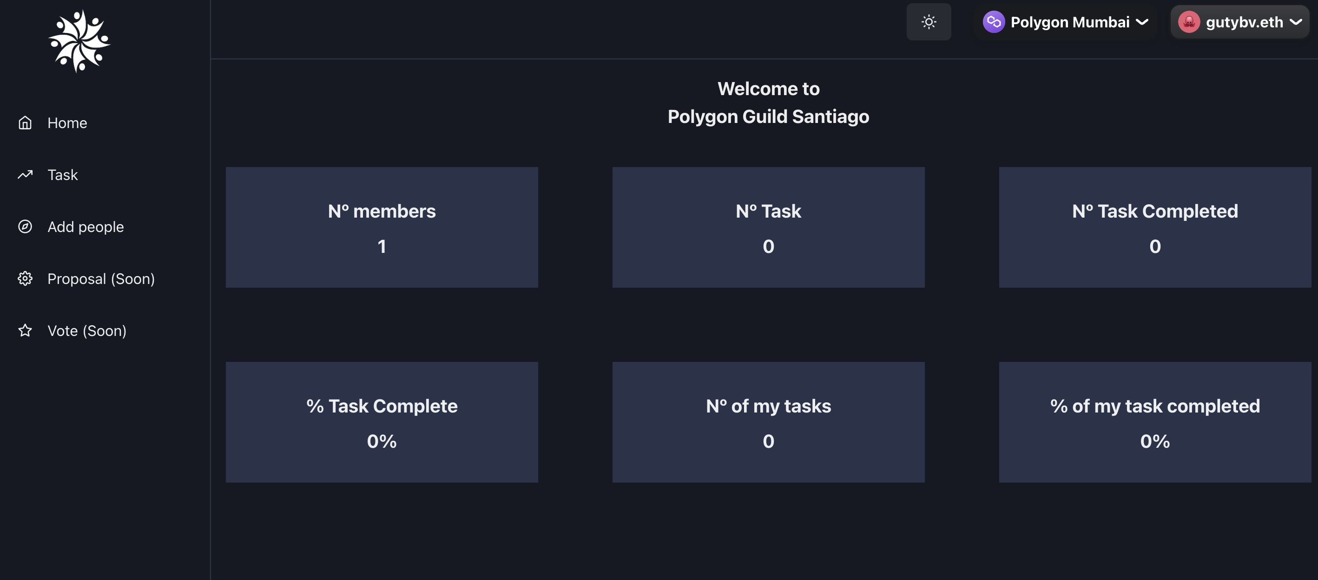Click the gear icon beside Proposal
The image size is (1318, 580).
point(25,278)
